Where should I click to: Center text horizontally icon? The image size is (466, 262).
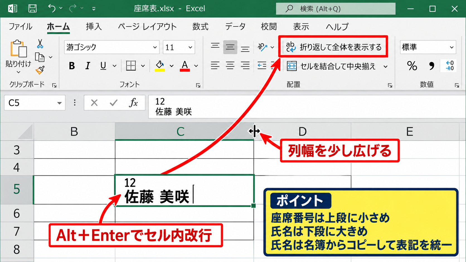point(230,66)
